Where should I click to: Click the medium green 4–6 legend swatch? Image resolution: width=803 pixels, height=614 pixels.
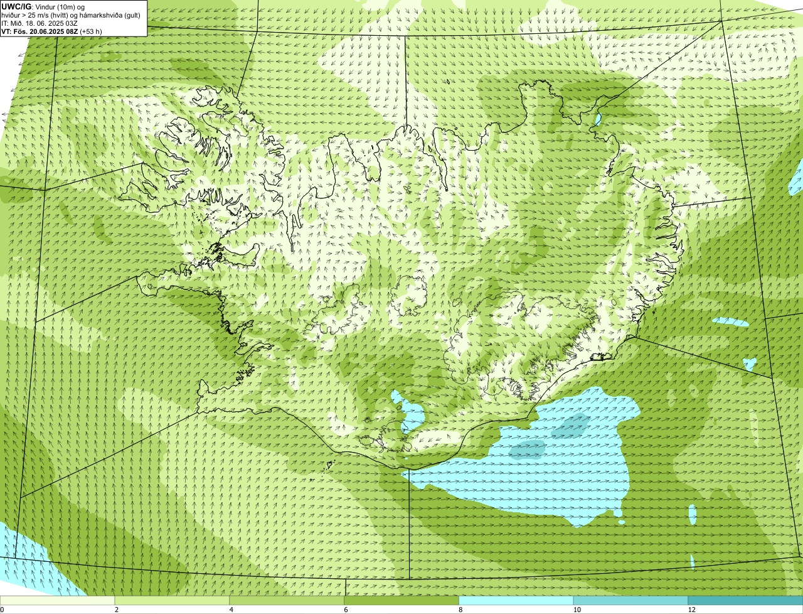click(287, 601)
